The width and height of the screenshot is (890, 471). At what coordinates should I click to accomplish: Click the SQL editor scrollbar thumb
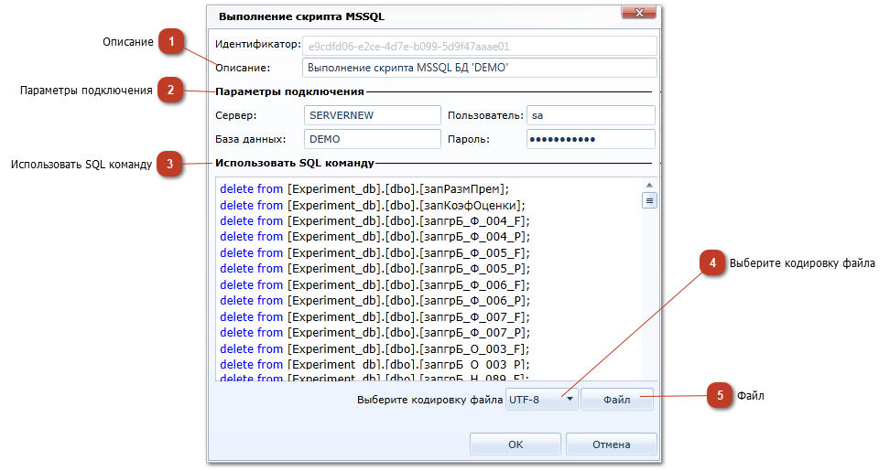649,200
